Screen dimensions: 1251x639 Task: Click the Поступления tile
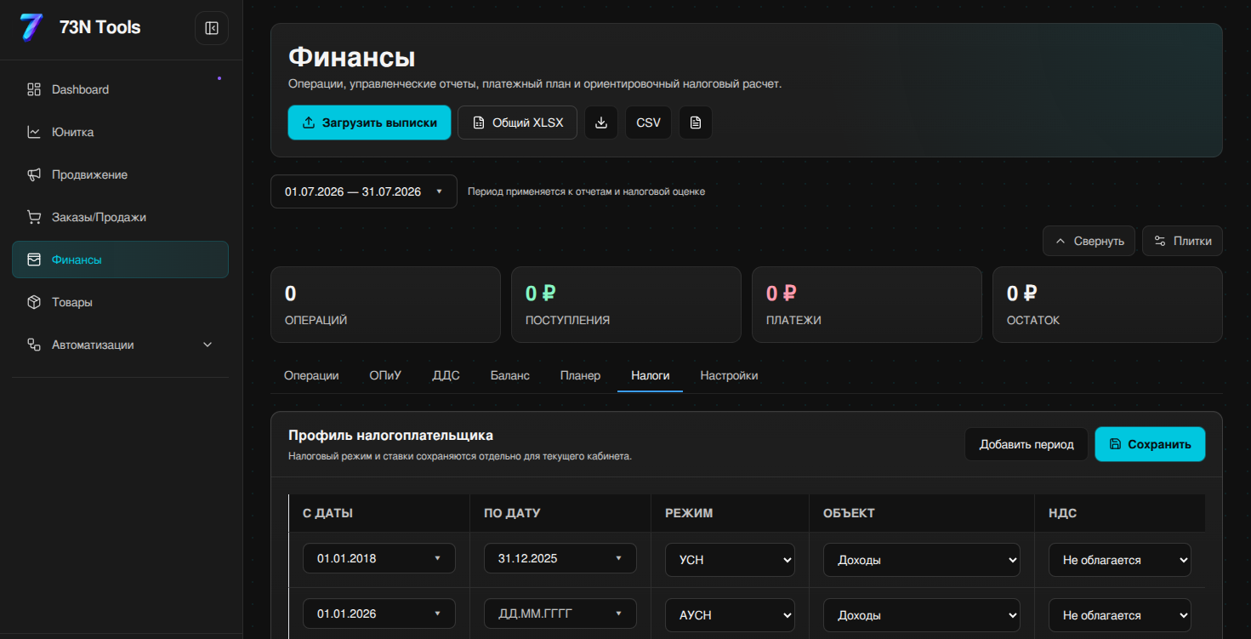click(x=626, y=305)
